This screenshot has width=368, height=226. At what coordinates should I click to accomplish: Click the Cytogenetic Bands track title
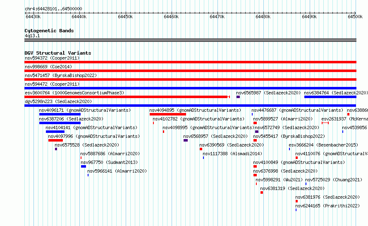[x=49, y=31]
